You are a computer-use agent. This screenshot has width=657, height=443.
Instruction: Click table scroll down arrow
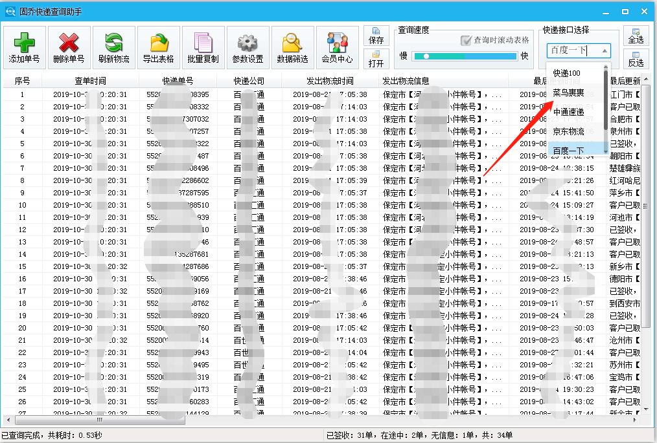click(645, 409)
